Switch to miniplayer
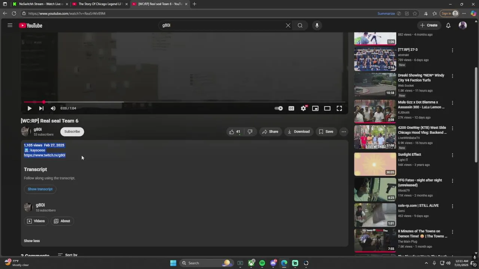The height and width of the screenshot is (269, 479). [315, 108]
